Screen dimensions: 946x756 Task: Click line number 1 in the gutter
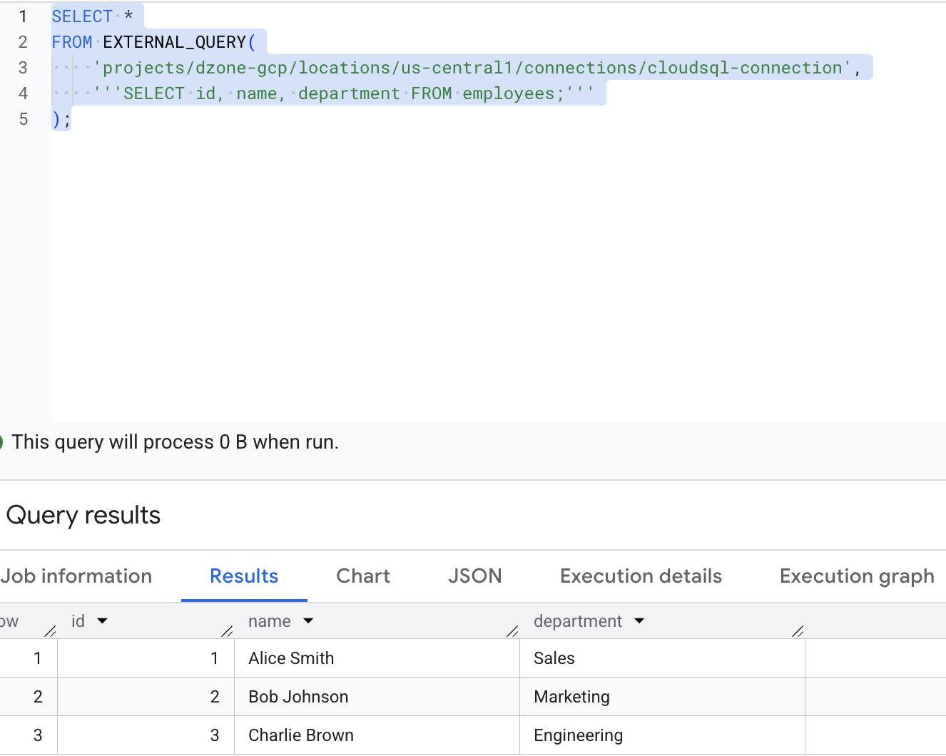click(23, 16)
